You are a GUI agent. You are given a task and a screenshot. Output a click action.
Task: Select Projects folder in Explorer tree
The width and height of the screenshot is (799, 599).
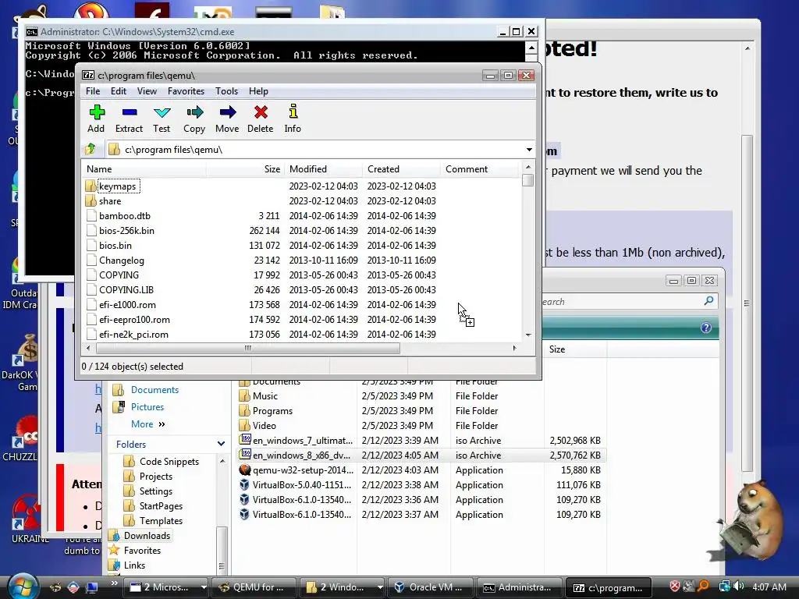pyautogui.click(x=156, y=477)
